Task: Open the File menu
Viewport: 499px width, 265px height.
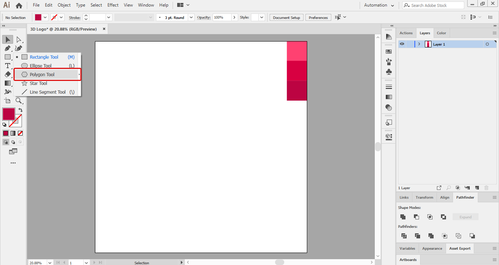Action: tap(36, 5)
